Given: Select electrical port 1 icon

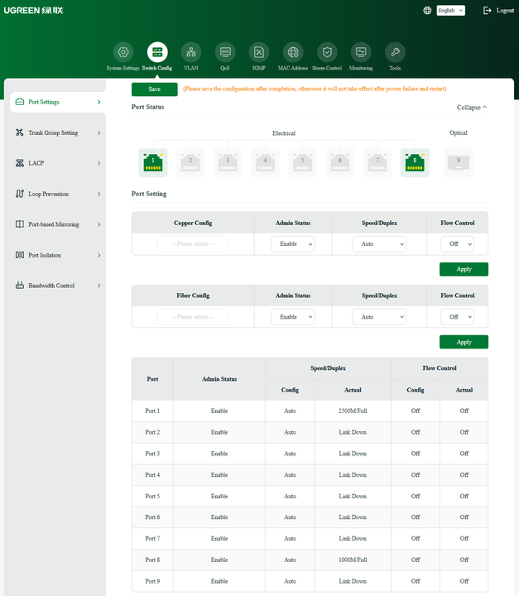Looking at the screenshot, I should [153, 163].
